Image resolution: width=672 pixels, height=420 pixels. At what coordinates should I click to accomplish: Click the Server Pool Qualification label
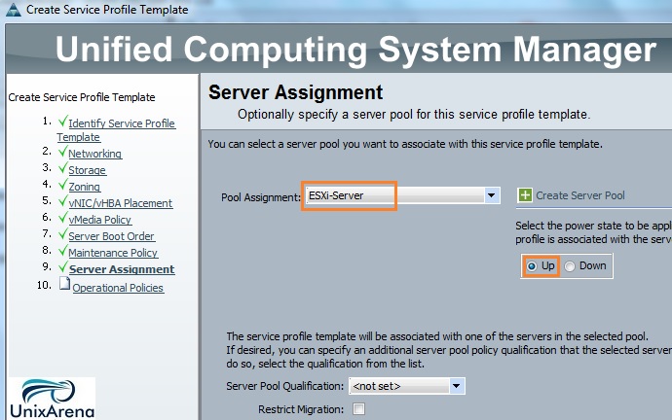[x=285, y=386]
